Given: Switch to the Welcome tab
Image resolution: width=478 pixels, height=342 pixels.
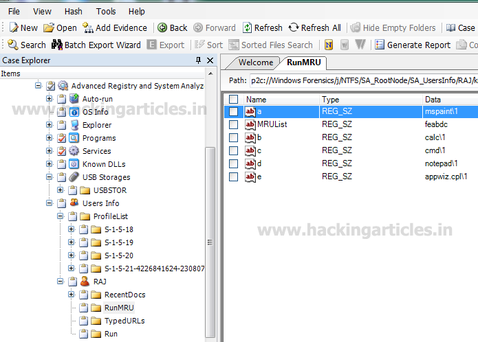Looking at the screenshot, I should tap(256, 62).
